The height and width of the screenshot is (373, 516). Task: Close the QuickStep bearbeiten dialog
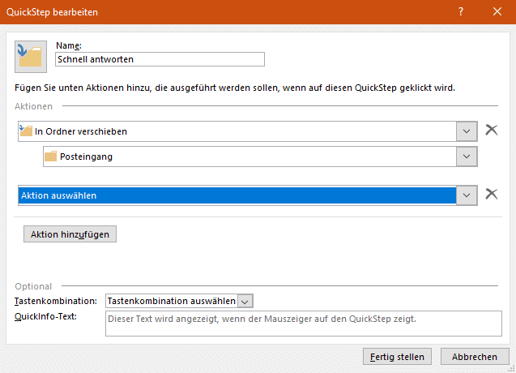click(x=497, y=12)
